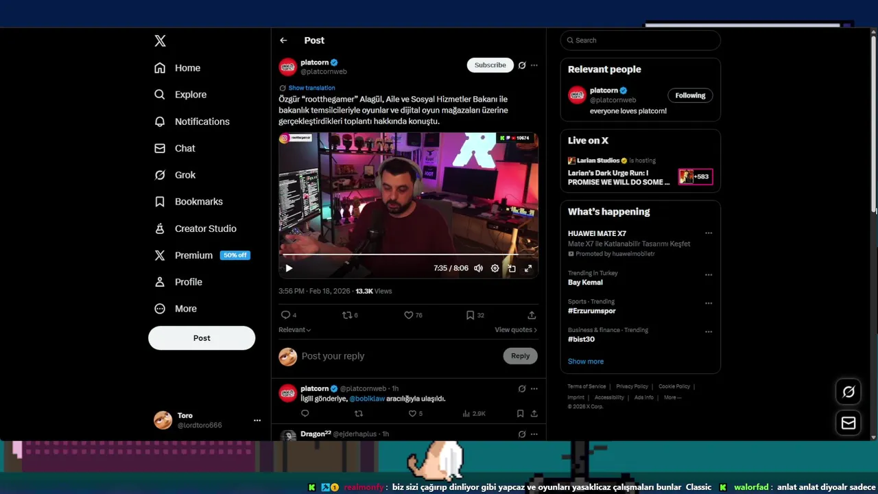Toggle picture-in-picture for video

pos(512,268)
